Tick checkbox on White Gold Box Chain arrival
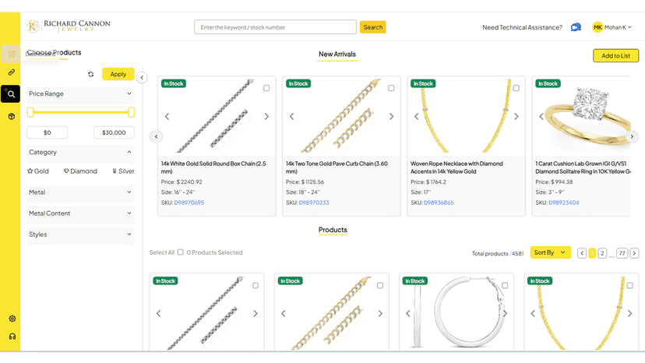This screenshot has height=363, width=645. pyautogui.click(x=266, y=88)
